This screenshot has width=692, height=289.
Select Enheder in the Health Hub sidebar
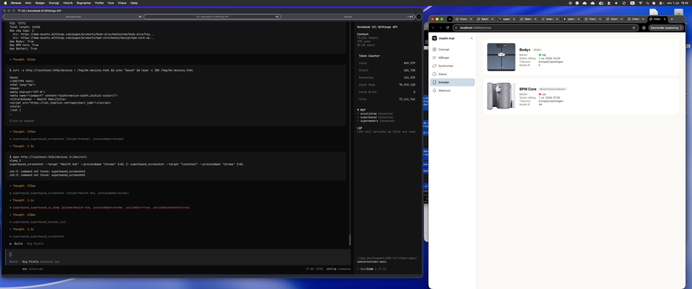pos(452,82)
